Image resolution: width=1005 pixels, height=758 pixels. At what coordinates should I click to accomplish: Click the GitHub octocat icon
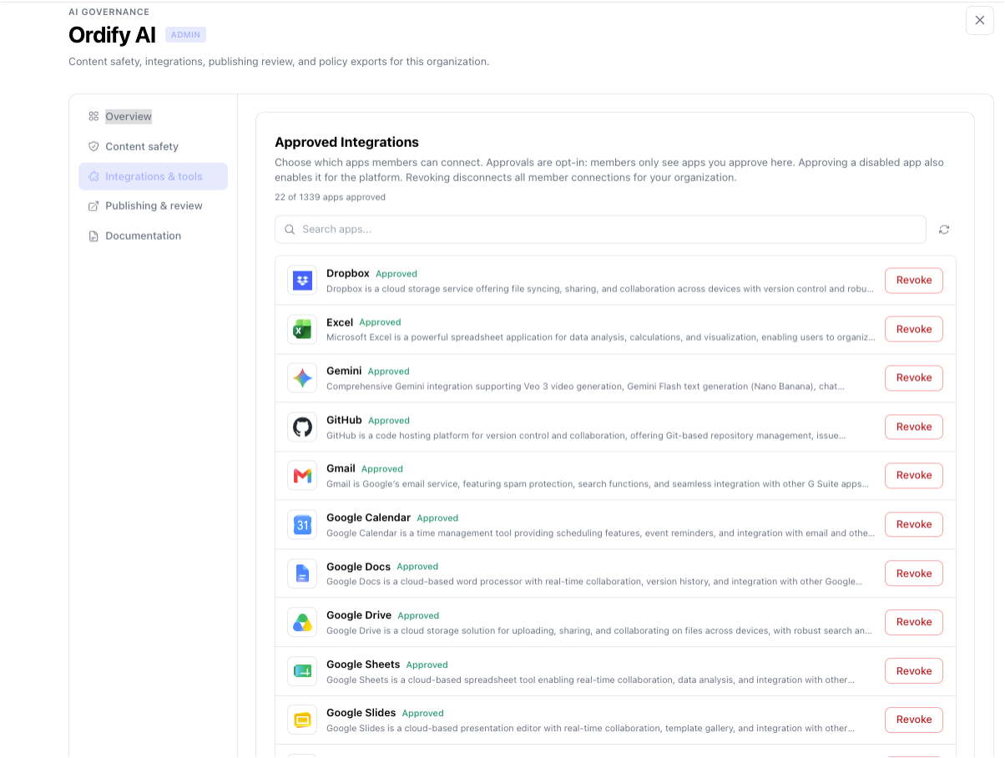click(x=302, y=427)
